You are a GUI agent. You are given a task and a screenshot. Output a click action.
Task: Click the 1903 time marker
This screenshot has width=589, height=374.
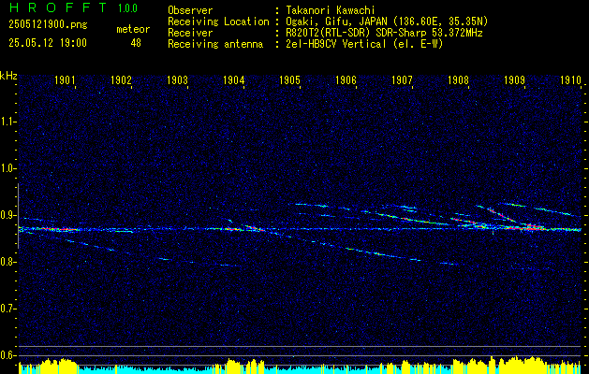point(177,79)
